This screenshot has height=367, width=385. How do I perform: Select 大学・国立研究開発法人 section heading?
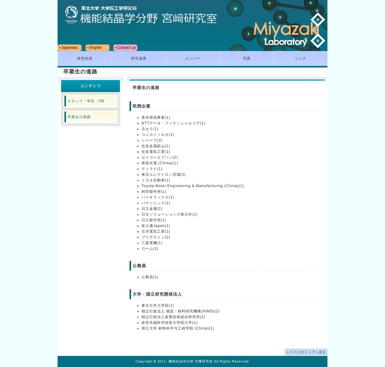pos(157,294)
